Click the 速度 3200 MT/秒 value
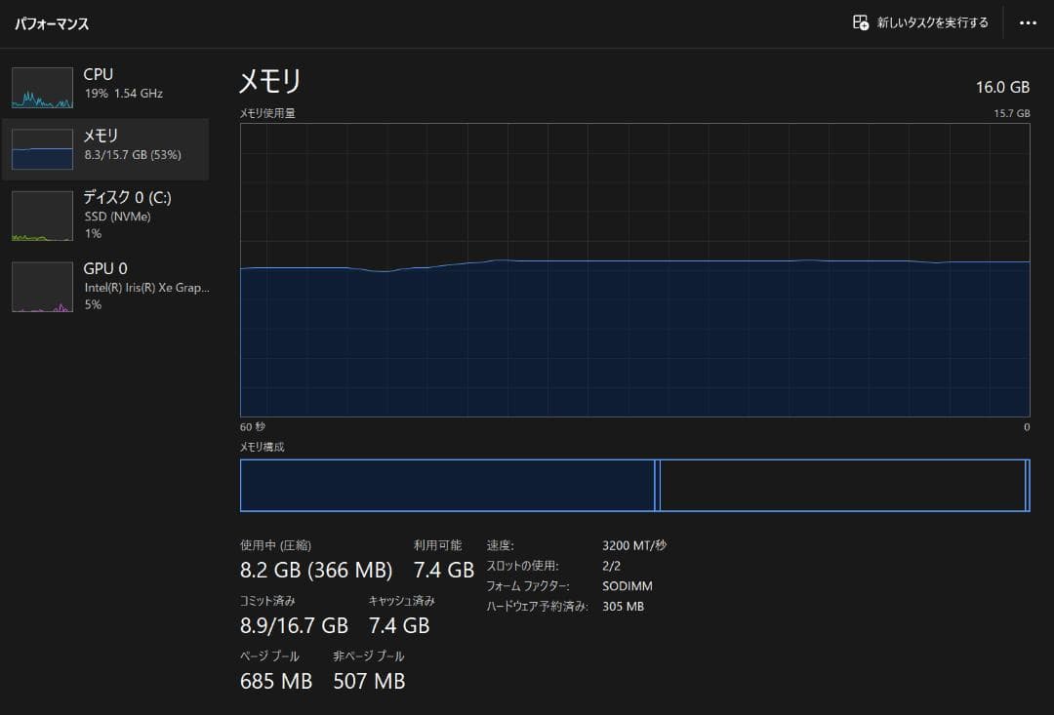 [634, 545]
